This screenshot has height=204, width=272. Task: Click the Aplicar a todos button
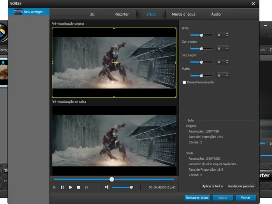(x=213, y=186)
